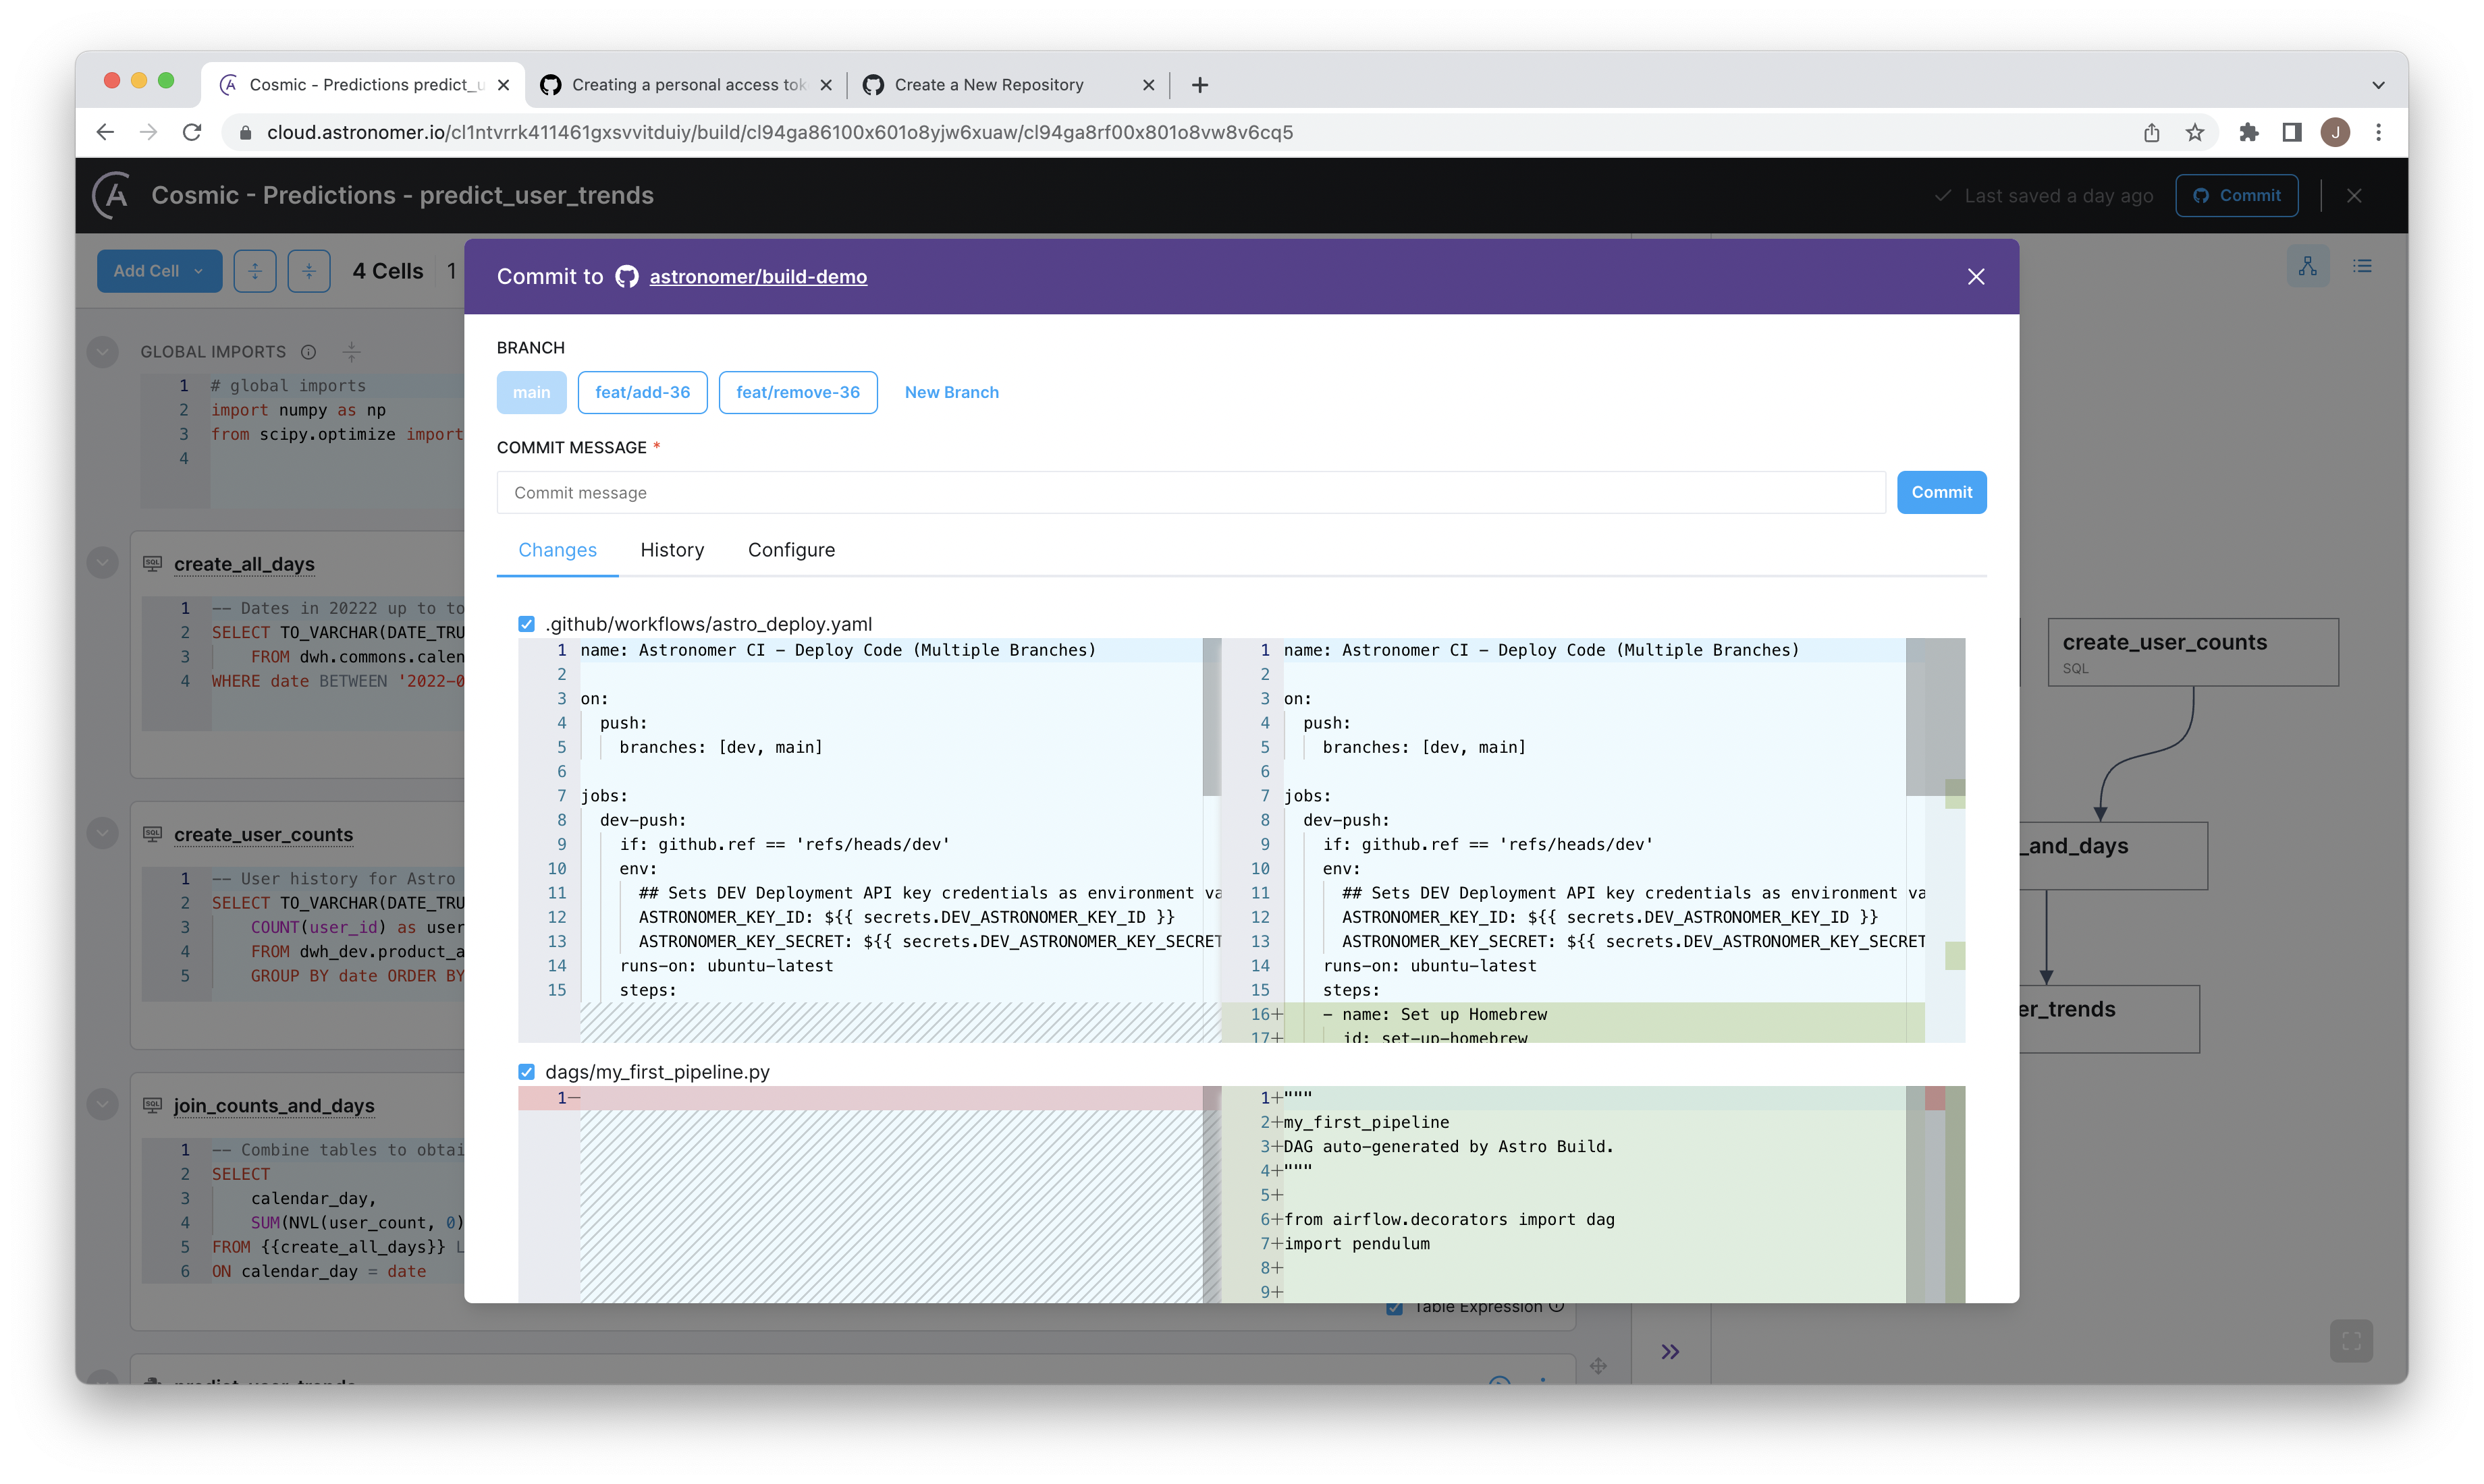This screenshot has height=1484, width=2484.
Task: Go forward in browser history
Action: [148, 132]
